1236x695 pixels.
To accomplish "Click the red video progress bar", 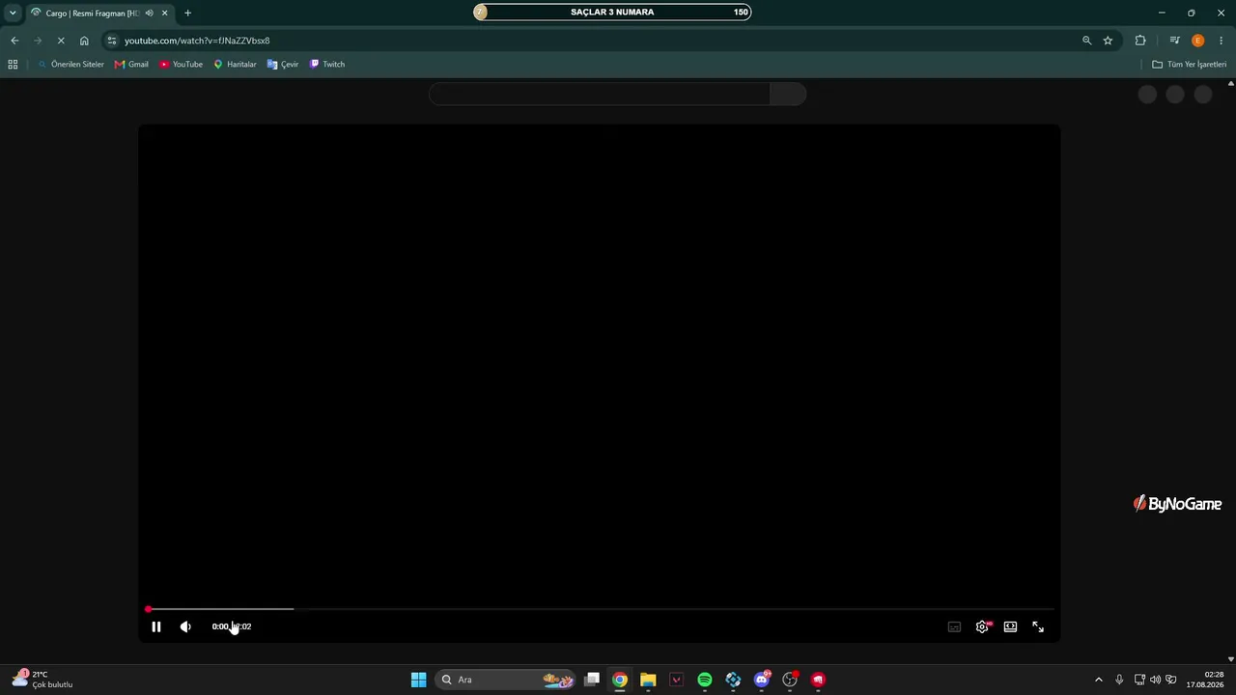I will coord(600,609).
